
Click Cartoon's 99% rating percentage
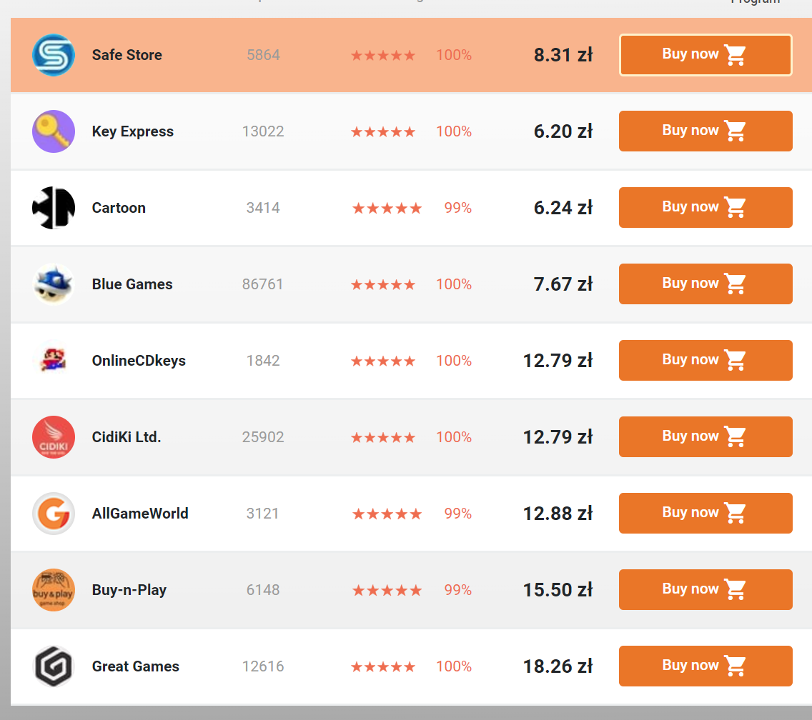coord(457,208)
